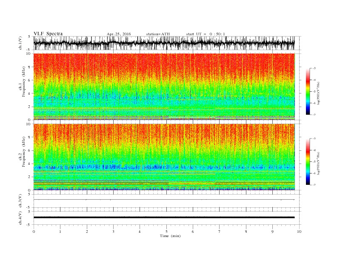Image resolution: width=337 pixels, height=260 pixels.
Task: Click the "0" tick on the time axis
Action: click(34, 232)
